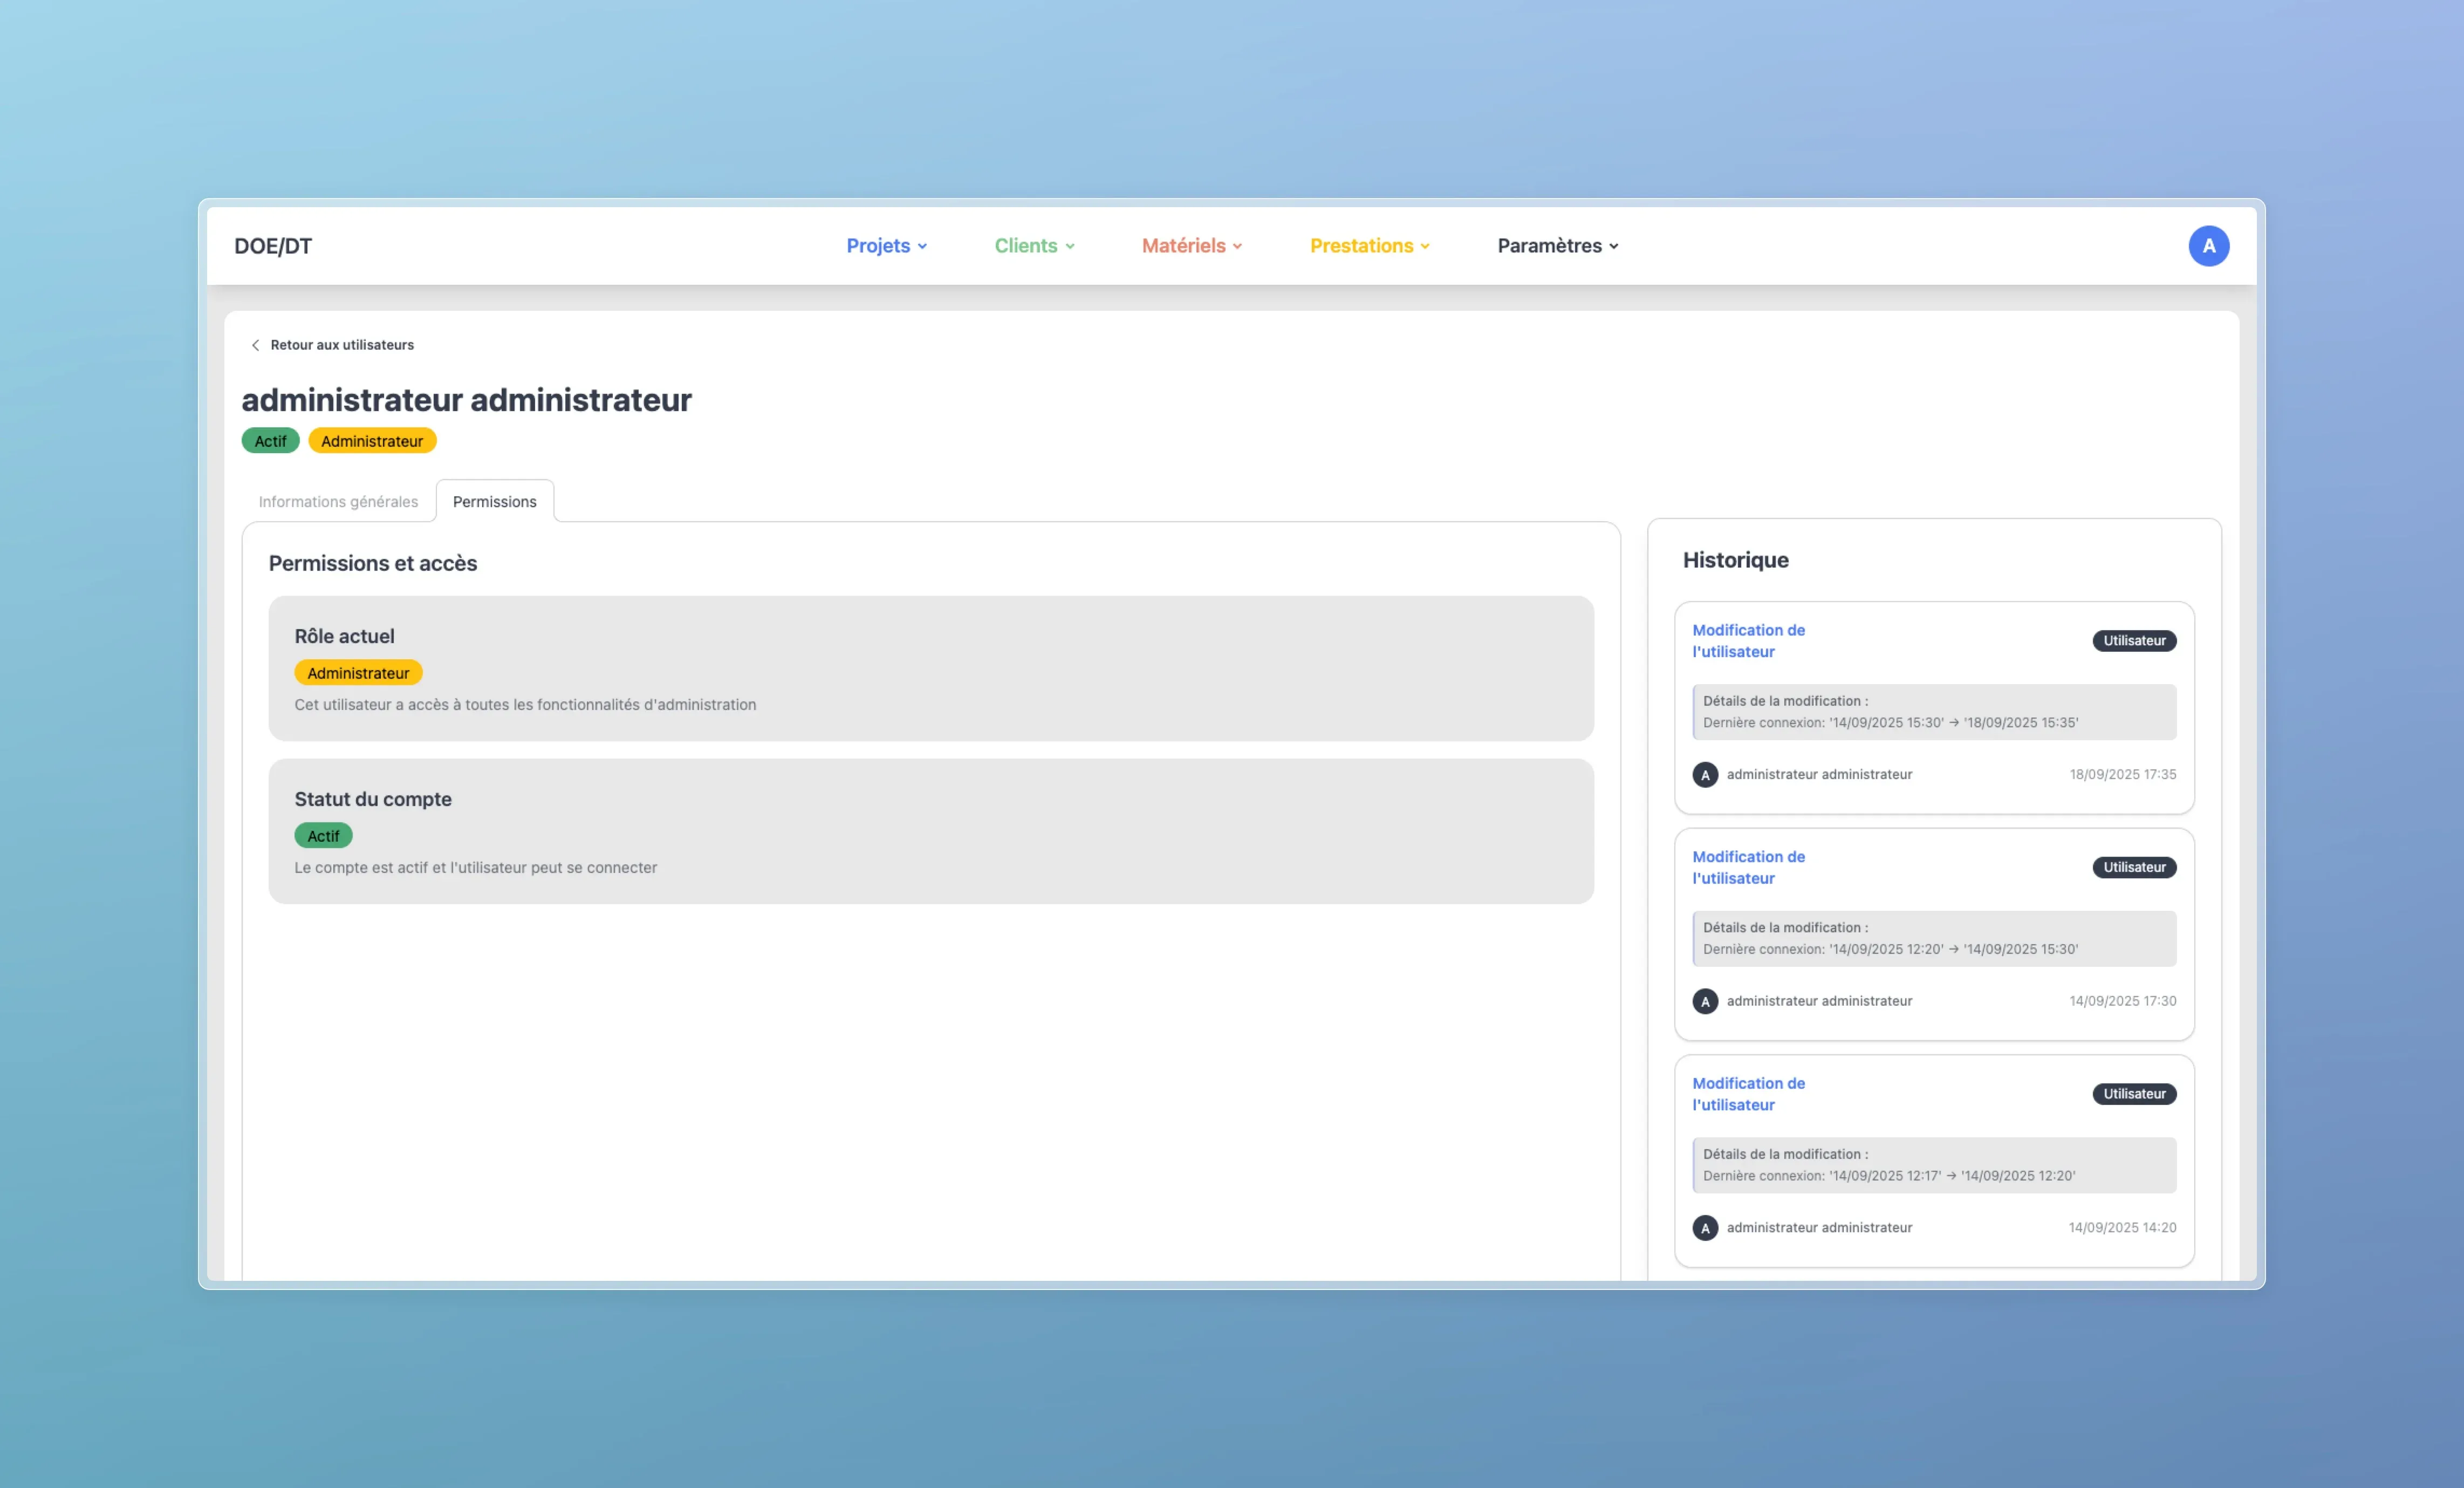The height and width of the screenshot is (1488, 2464).
Task: Click the modification details box dated 14/09/2025 12:17
Action: 1933,1165
